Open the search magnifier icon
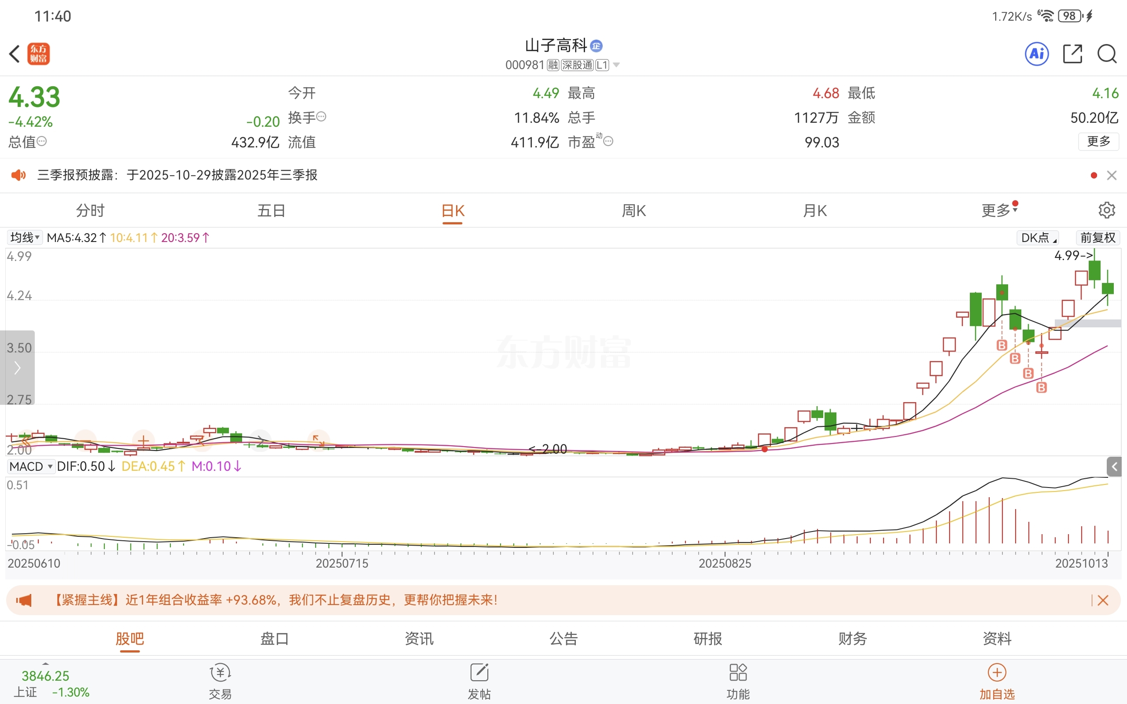Screen dimensions: 1127x704 [1106, 54]
